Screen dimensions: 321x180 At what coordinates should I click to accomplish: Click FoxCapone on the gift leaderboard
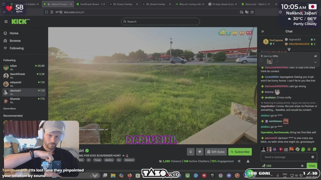click(276, 40)
